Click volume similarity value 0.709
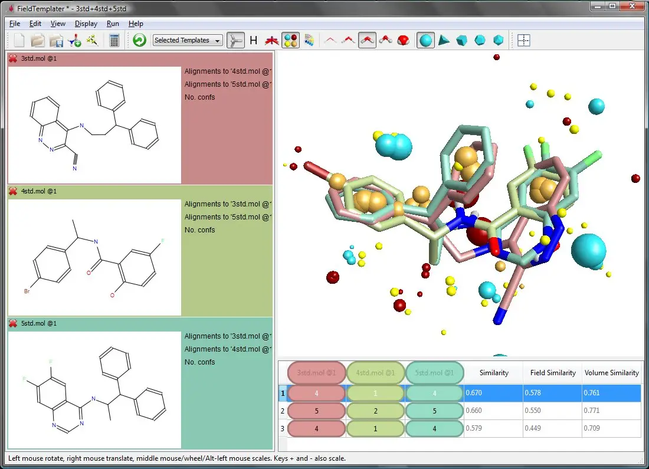This screenshot has height=469, width=649. coord(591,428)
